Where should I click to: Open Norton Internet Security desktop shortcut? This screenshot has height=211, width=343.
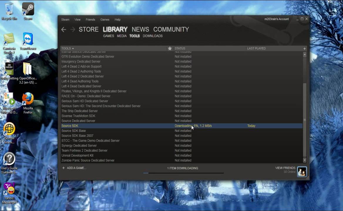pyautogui.click(x=9, y=133)
